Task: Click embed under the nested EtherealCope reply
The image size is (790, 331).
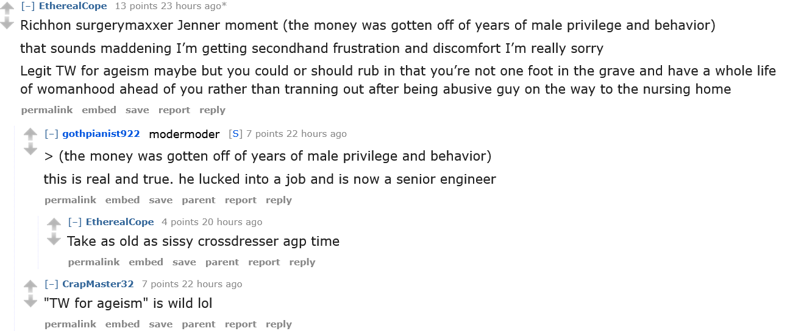Action: click(x=146, y=262)
